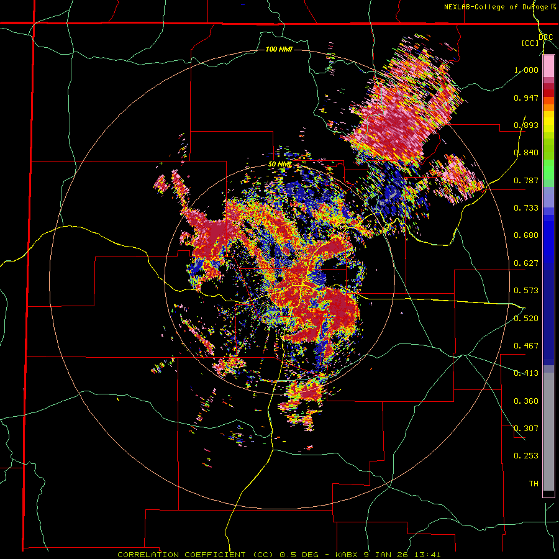Image resolution: width=559 pixels, height=559 pixels.
Task: Click the "TH" threshold label
Action: 534,484
